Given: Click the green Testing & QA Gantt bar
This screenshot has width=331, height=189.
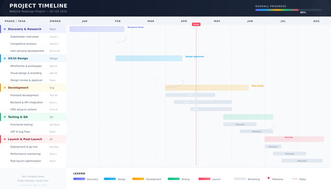Looking at the screenshot, I should (x=248, y=117).
